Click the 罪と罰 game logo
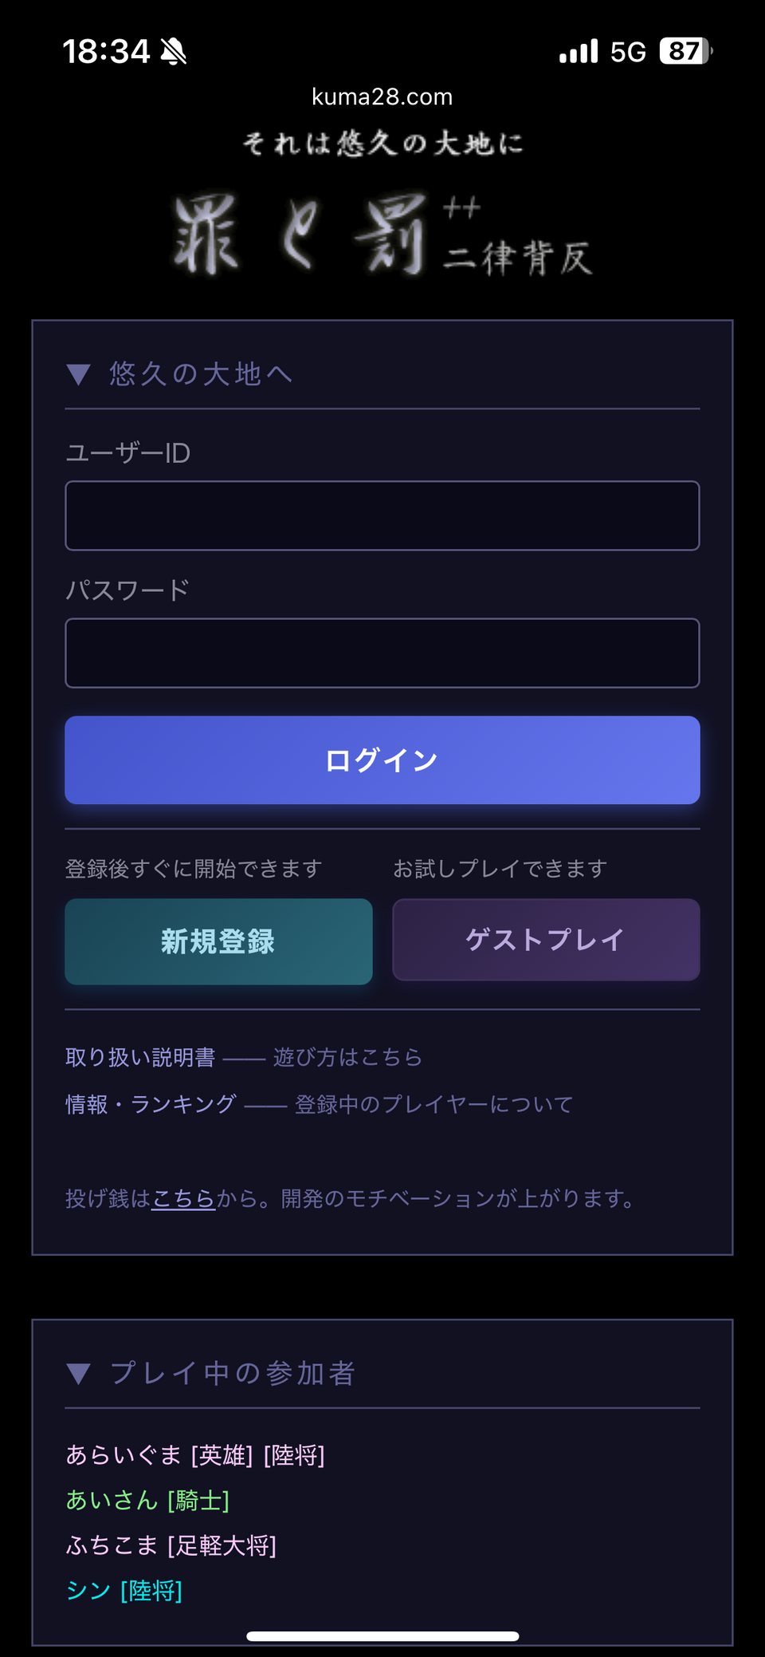765x1657 pixels. coord(382,235)
